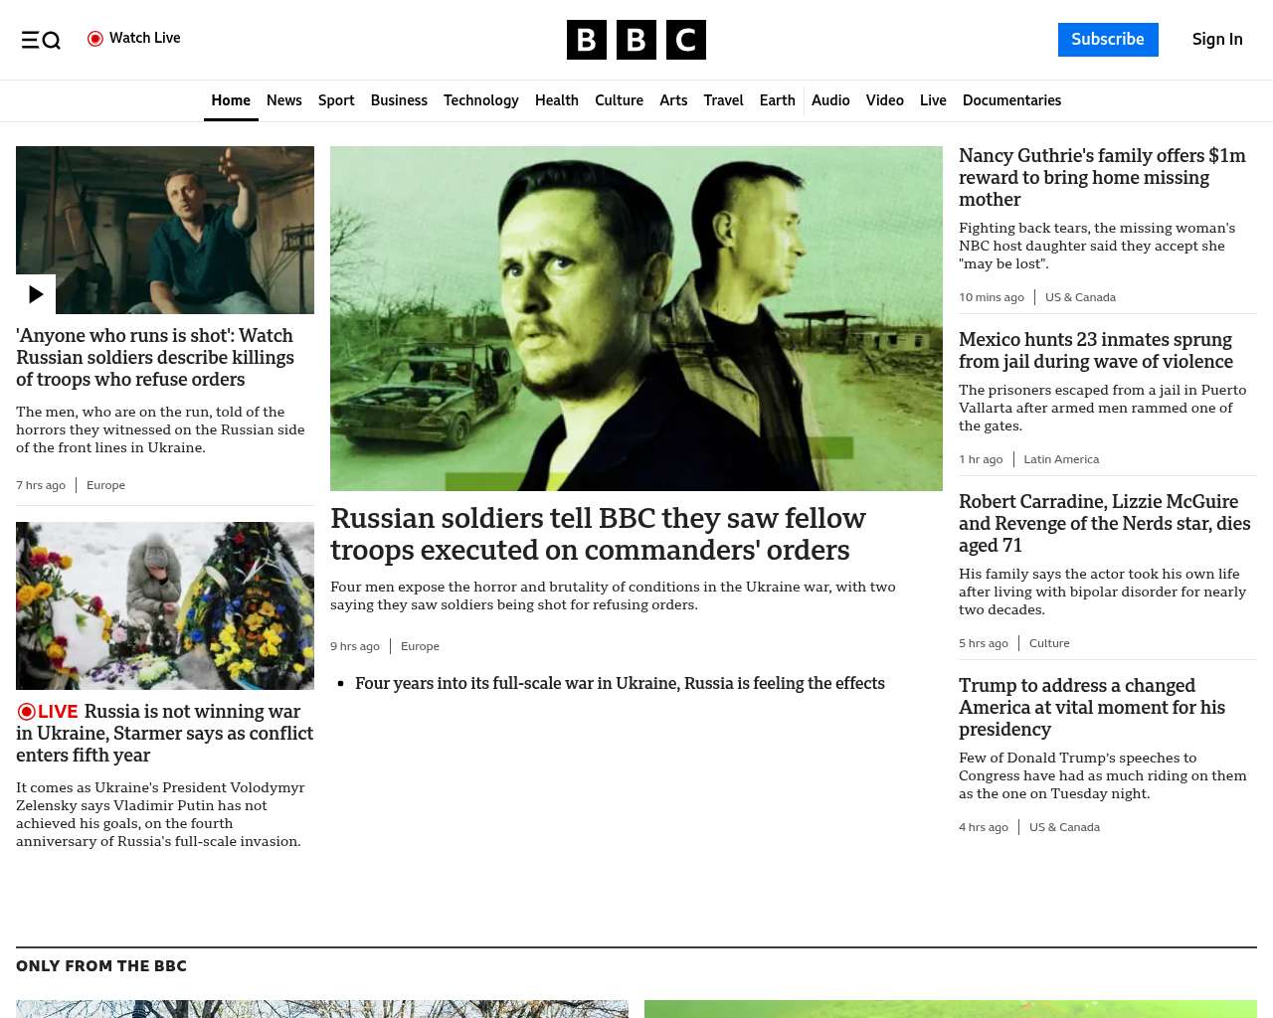Open the Sport section
1273x1018 pixels.
[x=336, y=100]
